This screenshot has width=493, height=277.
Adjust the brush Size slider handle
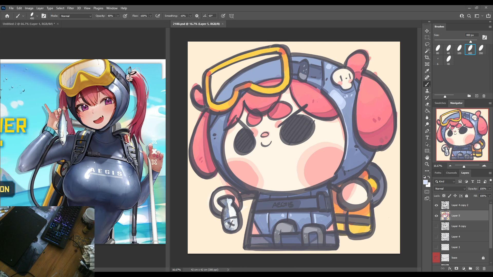point(471,42)
